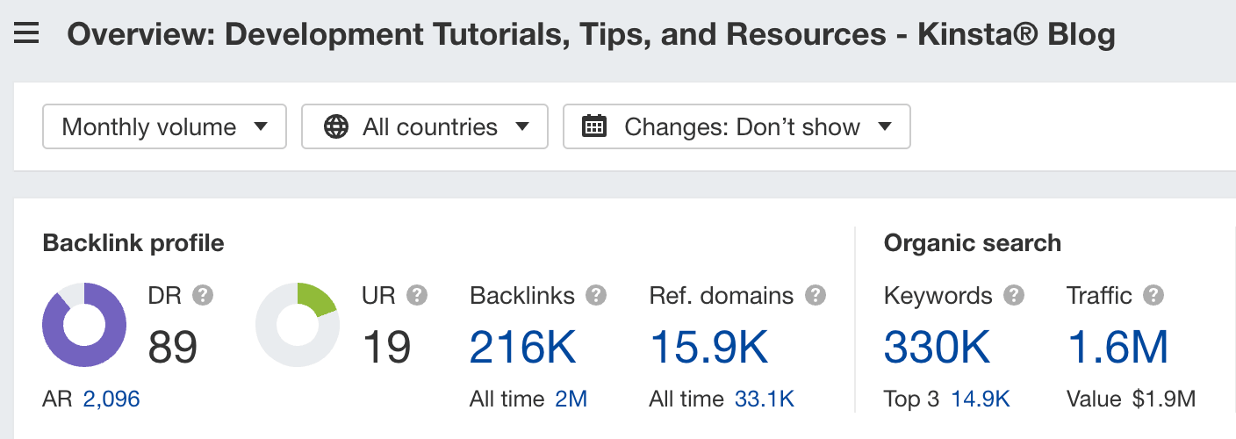Open the 1.6M traffic report

(x=1118, y=347)
